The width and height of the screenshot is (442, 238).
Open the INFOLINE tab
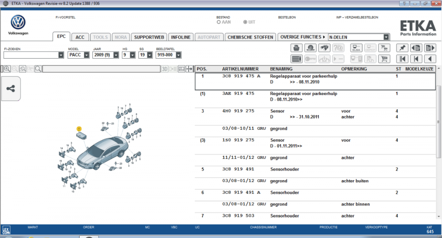click(x=181, y=37)
